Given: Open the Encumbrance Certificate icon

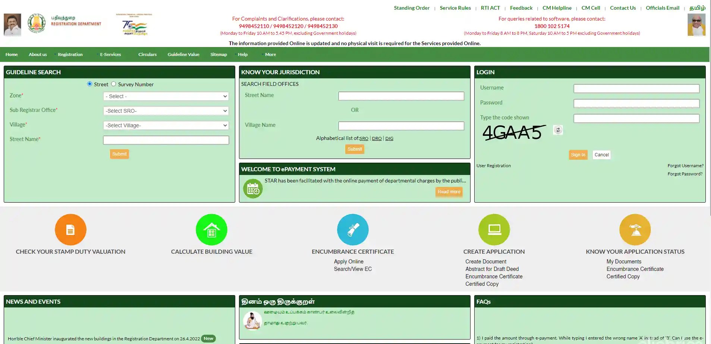Looking at the screenshot, I should pyautogui.click(x=352, y=229).
